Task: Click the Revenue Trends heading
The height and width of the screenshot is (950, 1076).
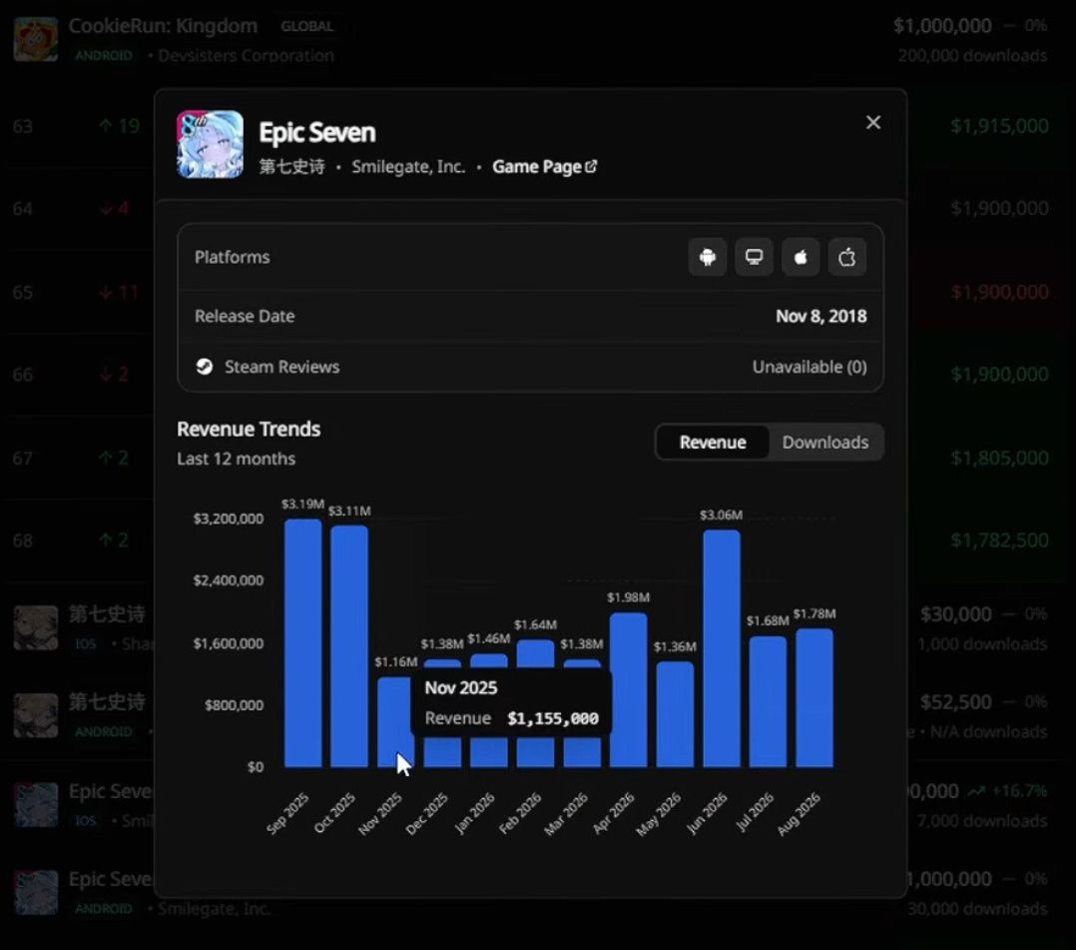Action: 249,430
